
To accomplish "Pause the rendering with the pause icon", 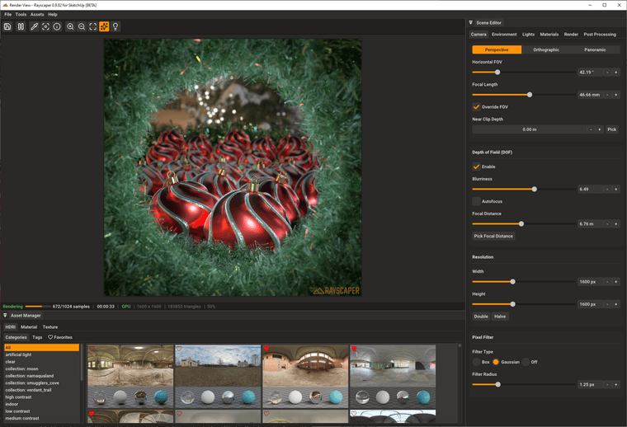I will 21,26.
